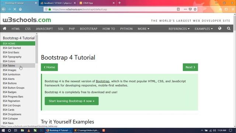Click the site info icon in address bar
This screenshot has height=133, width=236.
(x=46, y=9)
